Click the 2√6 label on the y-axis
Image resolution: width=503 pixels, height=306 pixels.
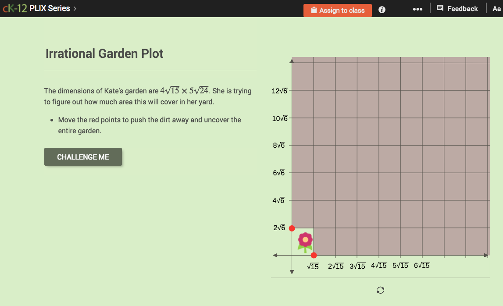point(279,228)
